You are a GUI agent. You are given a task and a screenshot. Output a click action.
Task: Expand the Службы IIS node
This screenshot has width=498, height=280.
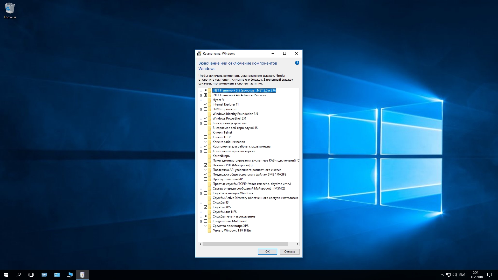[201, 203]
